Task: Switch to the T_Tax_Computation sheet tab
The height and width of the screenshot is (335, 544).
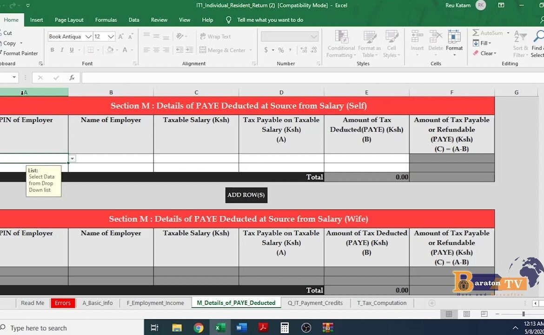Action: click(x=381, y=303)
